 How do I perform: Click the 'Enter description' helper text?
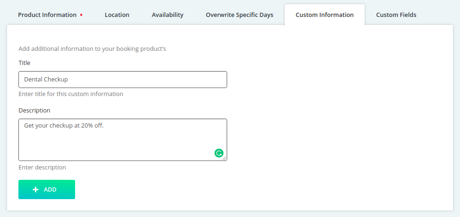tap(42, 168)
